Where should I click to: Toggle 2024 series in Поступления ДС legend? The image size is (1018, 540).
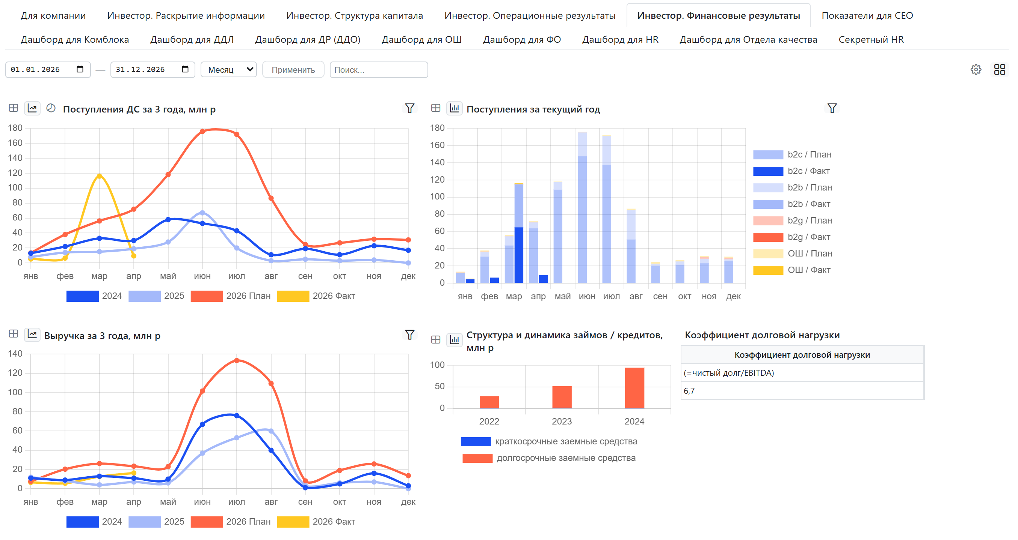click(x=94, y=296)
